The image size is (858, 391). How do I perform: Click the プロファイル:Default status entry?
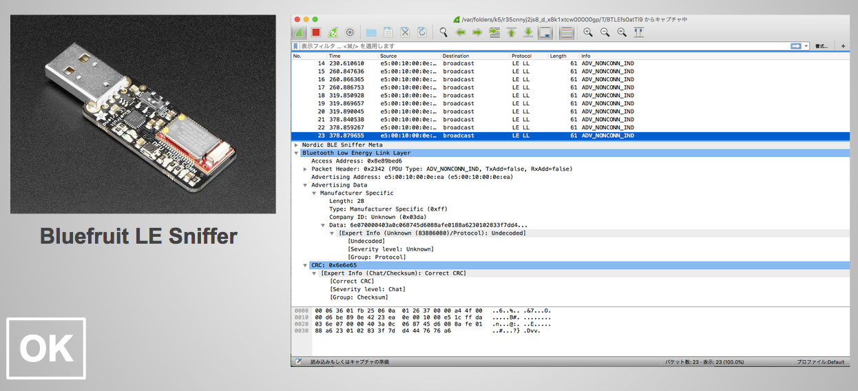pyautogui.click(x=821, y=361)
